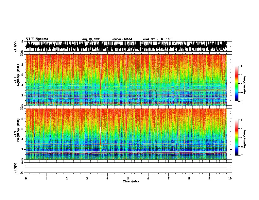Click the time axis end tick "10"

coord(230,178)
